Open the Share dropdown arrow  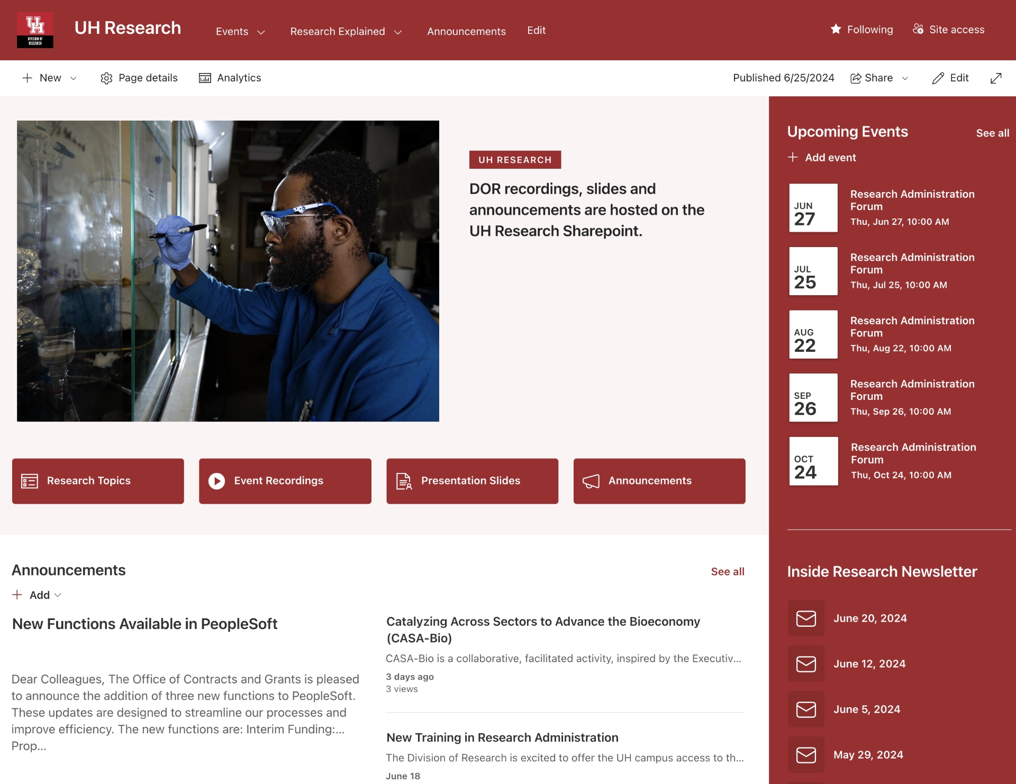click(x=905, y=78)
